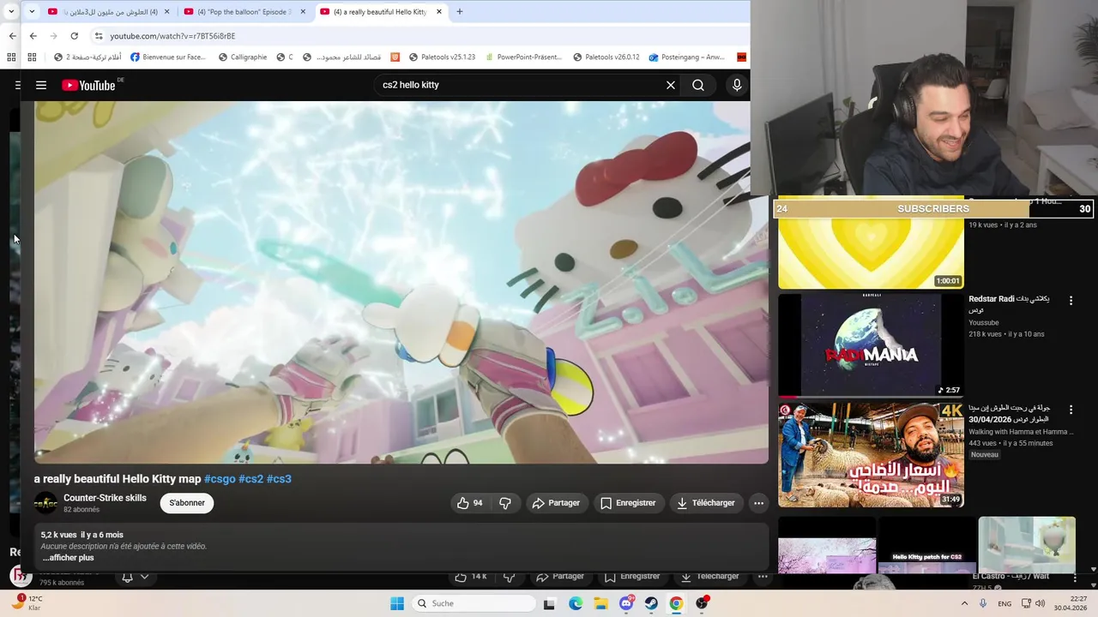Open File Explorer from the taskbar
1098x617 pixels.
pos(601,603)
